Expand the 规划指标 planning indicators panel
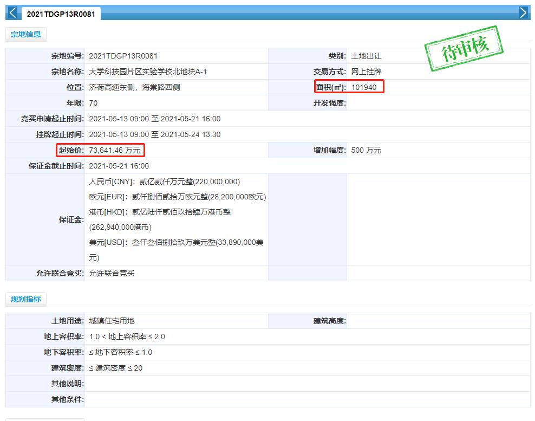Image resolution: width=535 pixels, height=421 pixels. (x=26, y=299)
